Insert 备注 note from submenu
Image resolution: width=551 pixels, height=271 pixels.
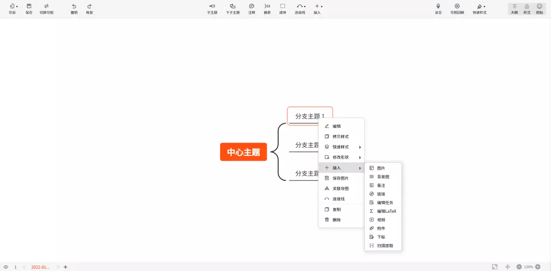point(383,185)
